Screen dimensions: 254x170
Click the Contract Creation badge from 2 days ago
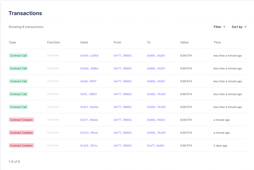[x=21, y=146]
